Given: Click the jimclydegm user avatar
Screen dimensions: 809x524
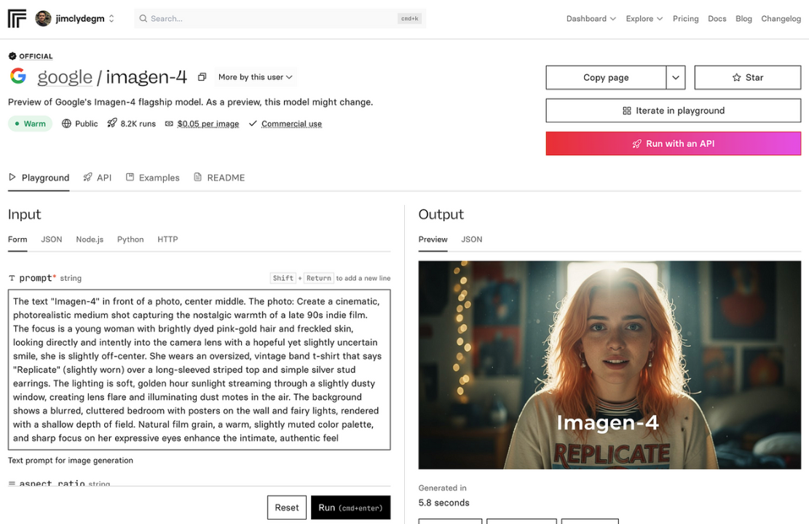Looking at the screenshot, I should pyautogui.click(x=44, y=19).
